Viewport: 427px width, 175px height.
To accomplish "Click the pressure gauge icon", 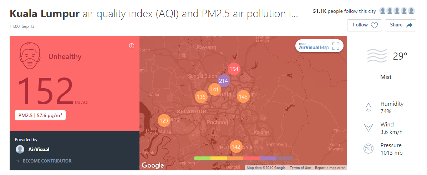I will point(368,149).
